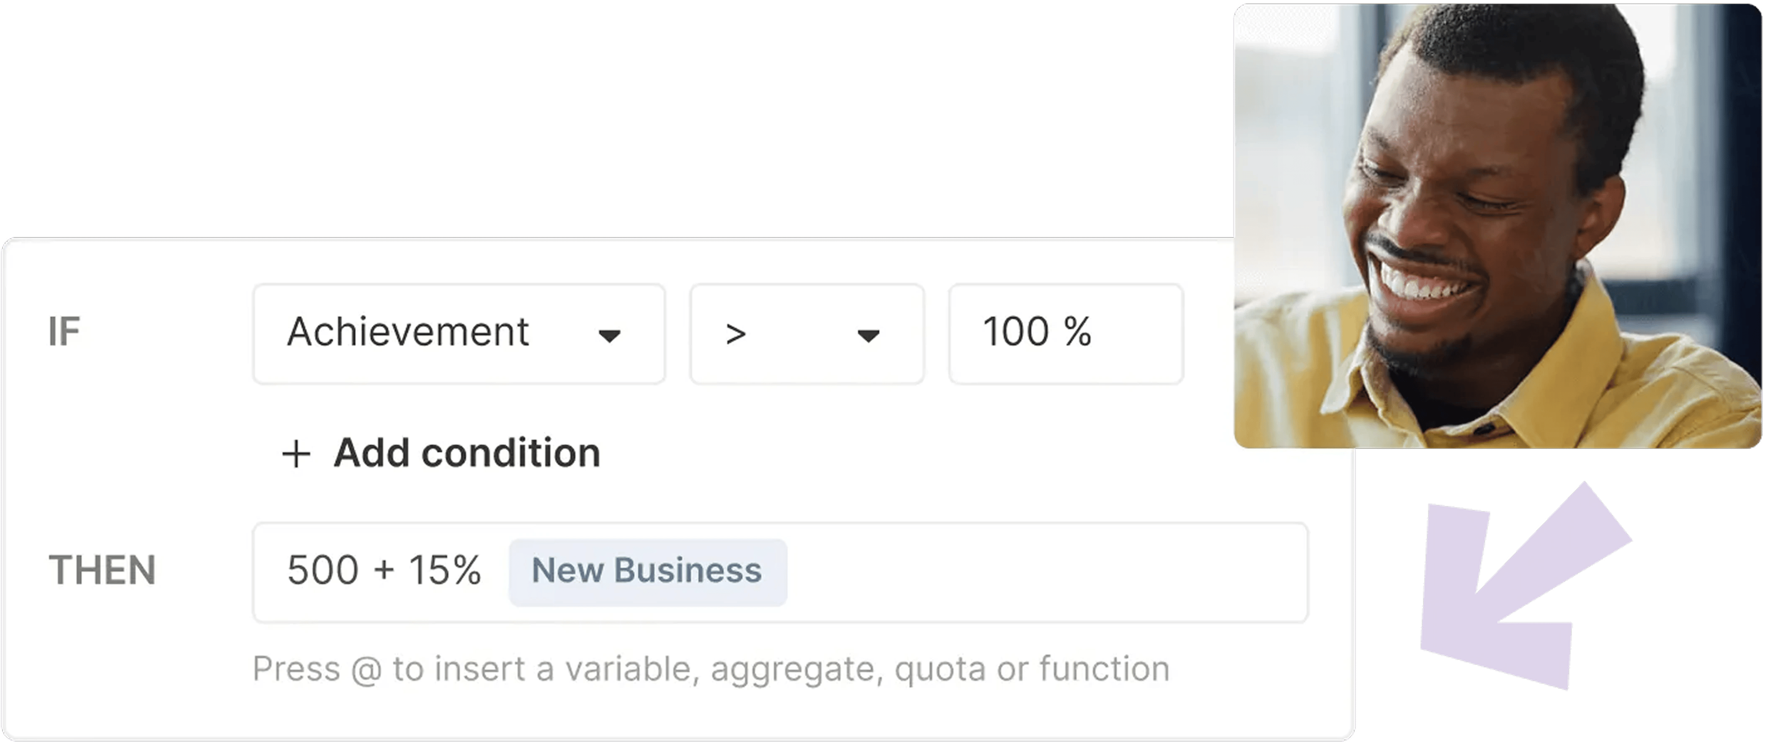Image resolution: width=1765 pixels, height=745 pixels.
Task: Click the Add condition text label
Action: (466, 453)
